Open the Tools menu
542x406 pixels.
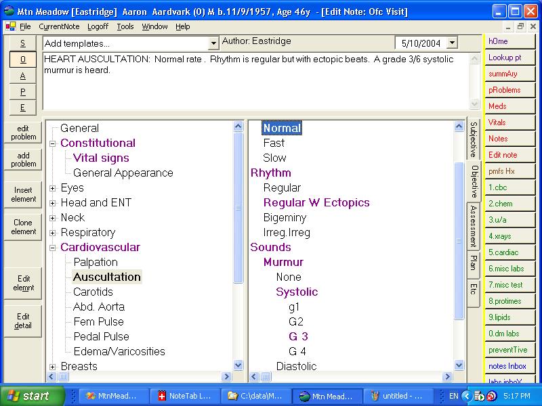(x=125, y=26)
